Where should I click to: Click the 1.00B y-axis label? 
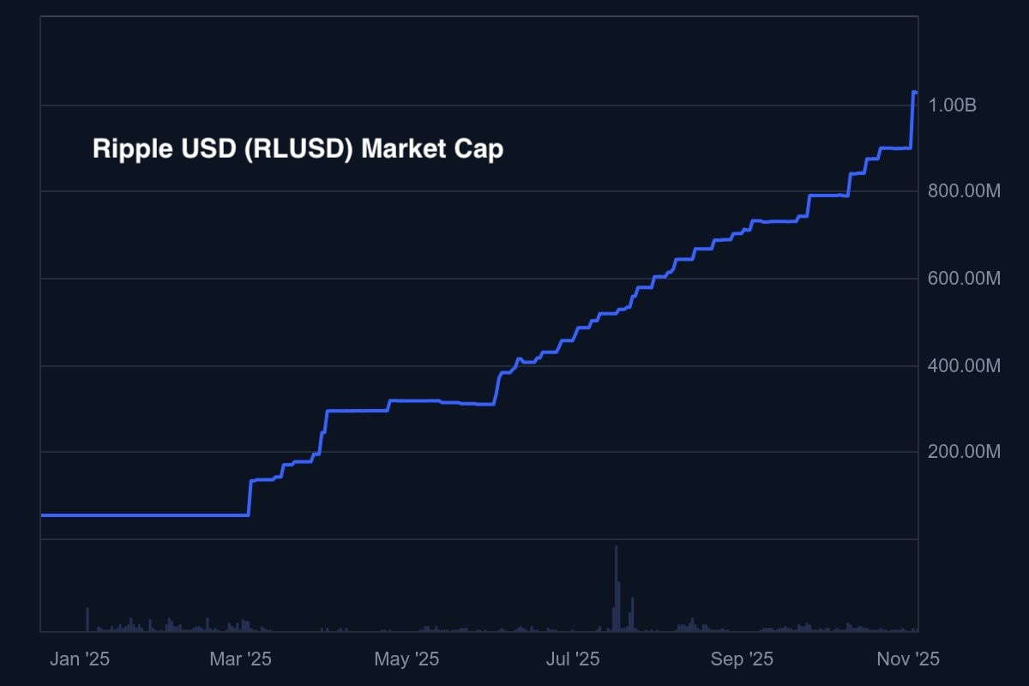tap(953, 105)
